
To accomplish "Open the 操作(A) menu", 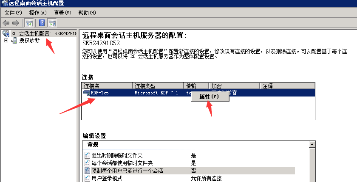I will point(37,13).
